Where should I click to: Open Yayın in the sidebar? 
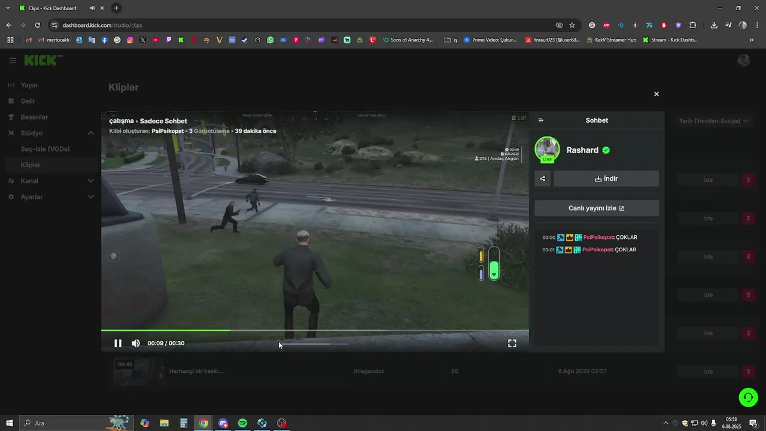coord(29,85)
